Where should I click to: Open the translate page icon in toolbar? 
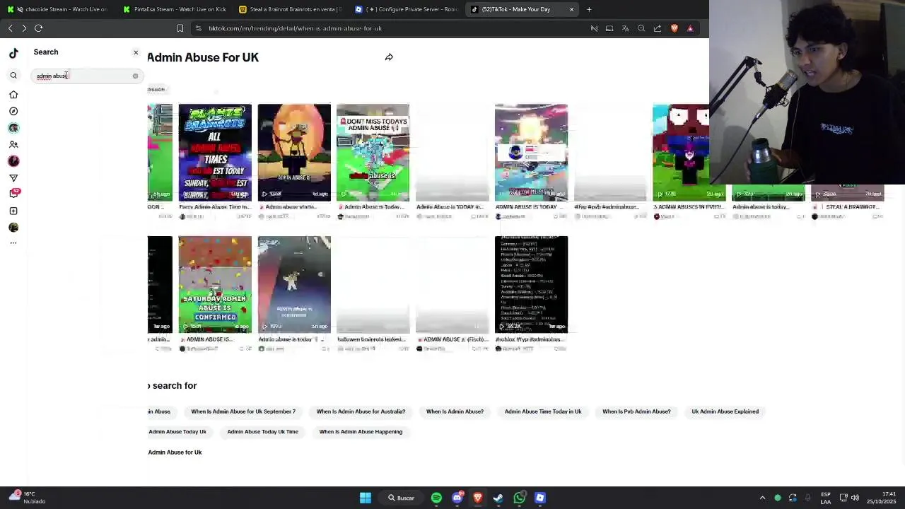[x=625, y=28]
